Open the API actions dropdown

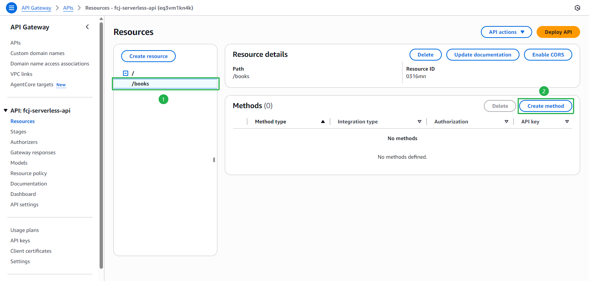[507, 32]
